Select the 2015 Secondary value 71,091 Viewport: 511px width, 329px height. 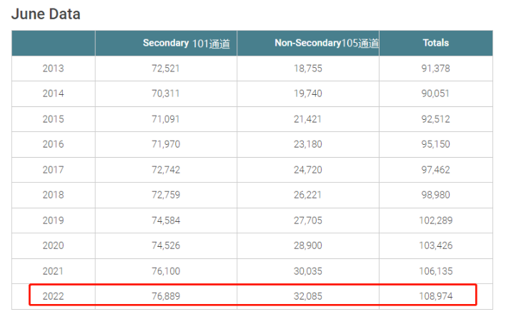167,119
